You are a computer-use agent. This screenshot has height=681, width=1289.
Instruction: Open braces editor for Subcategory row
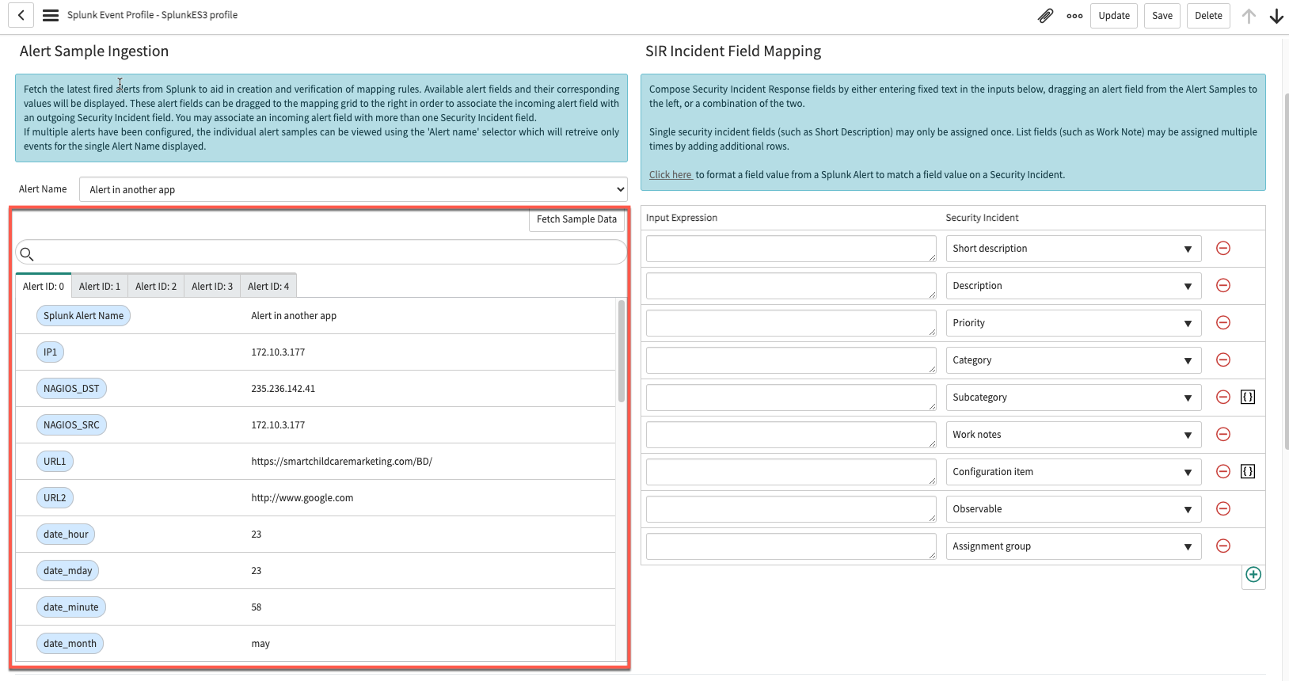1248,398
